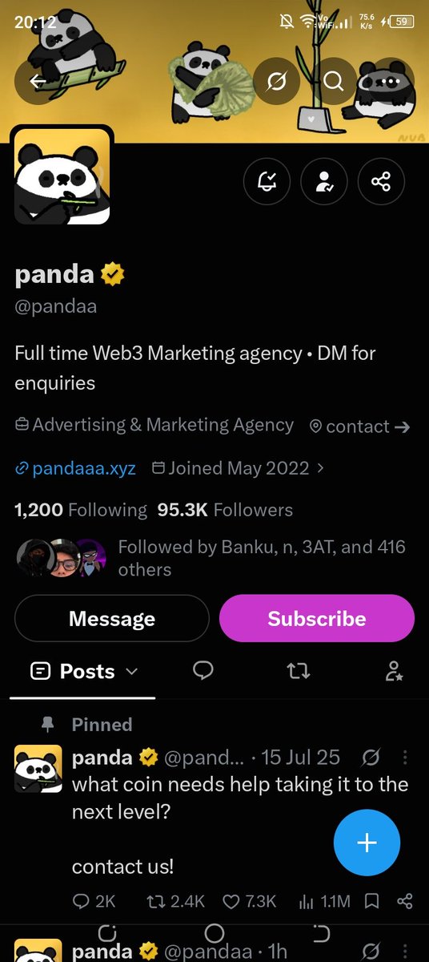Viewport: 429px width, 962px height.
Task: Tap the Message button
Action: (x=112, y=618)
